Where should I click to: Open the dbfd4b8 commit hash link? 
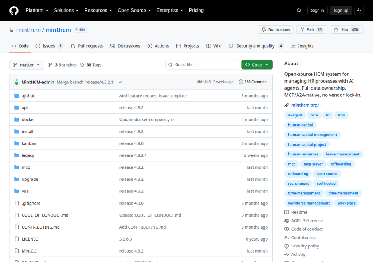point(204,82)
